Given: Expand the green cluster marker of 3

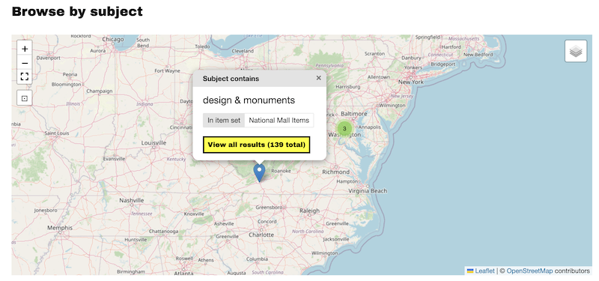Looking at the screenshot, I should click(344, 128).
